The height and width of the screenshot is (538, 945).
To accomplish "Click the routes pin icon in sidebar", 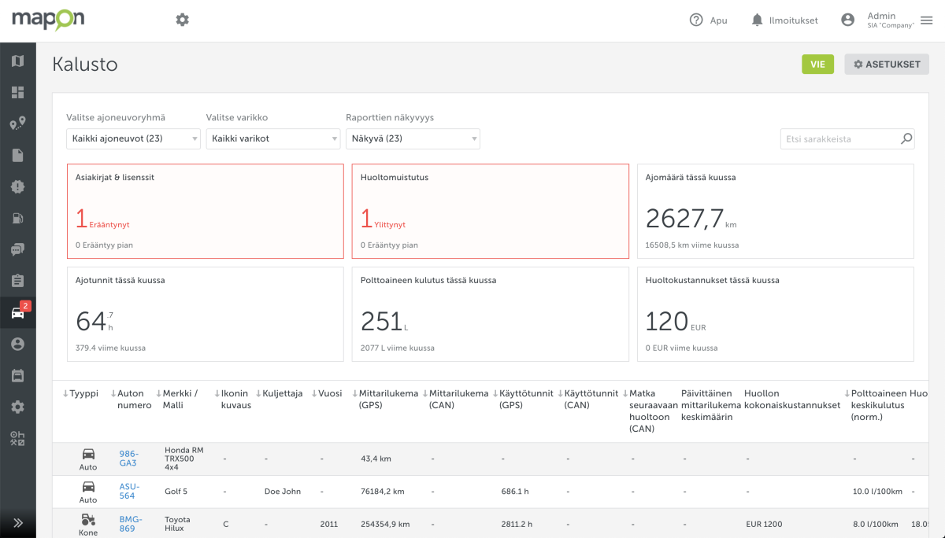I will 17,124.
